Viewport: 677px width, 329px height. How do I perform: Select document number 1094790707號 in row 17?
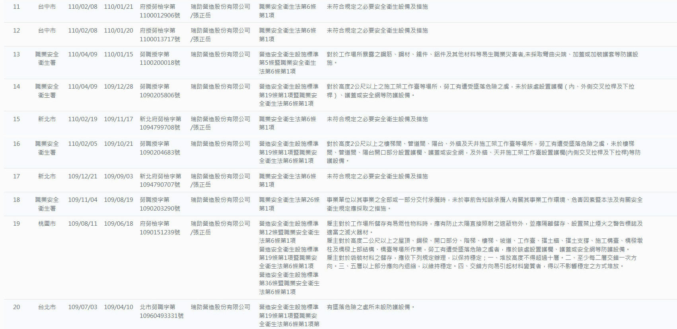tap(160, 185)
